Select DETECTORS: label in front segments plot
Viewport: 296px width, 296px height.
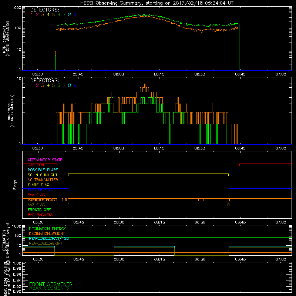[x=44, y=10]
